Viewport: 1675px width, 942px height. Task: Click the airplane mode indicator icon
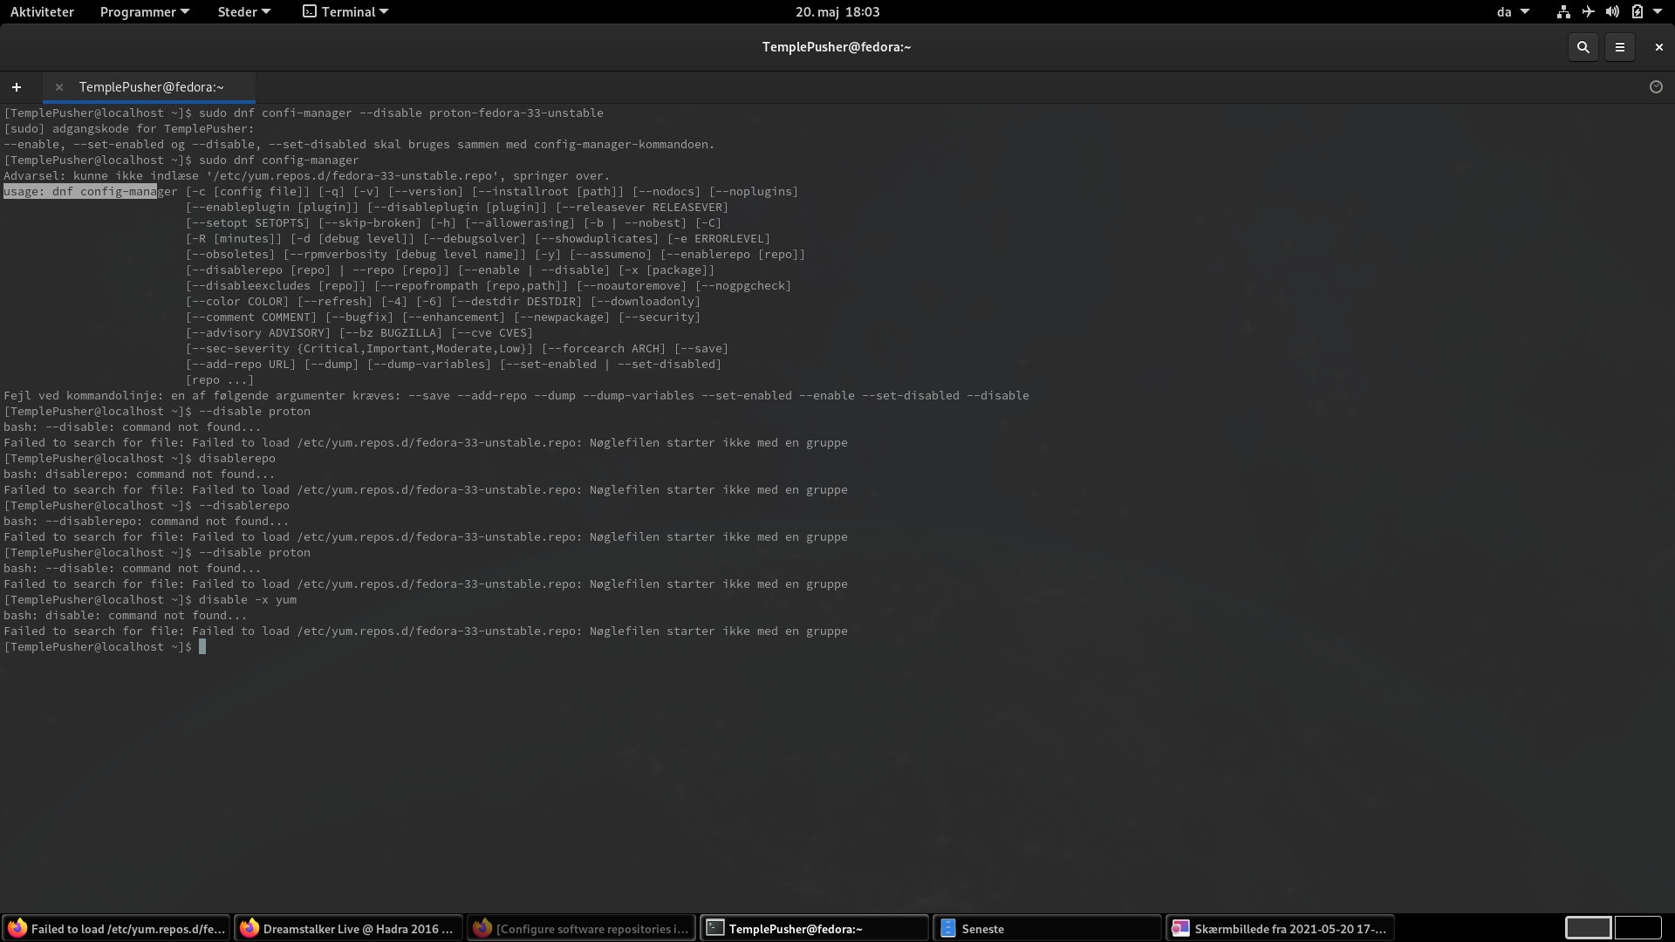(1588, 12)
